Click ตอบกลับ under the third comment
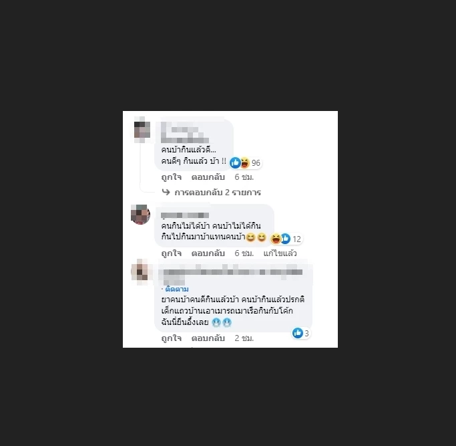The width and height of the screenshot is (456, 446). [208, 338]
